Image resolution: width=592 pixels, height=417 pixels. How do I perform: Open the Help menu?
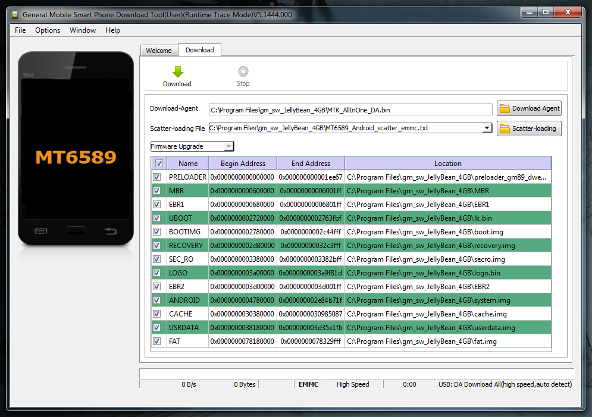[112, 30]
